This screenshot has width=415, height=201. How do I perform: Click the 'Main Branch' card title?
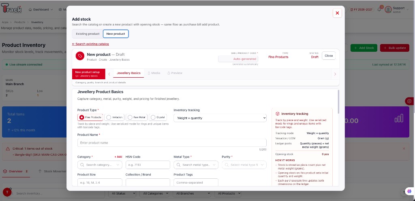[15, 84]
